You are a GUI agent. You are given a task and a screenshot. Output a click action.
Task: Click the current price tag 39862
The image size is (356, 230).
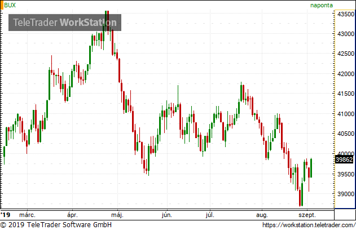tap(344, 160)
